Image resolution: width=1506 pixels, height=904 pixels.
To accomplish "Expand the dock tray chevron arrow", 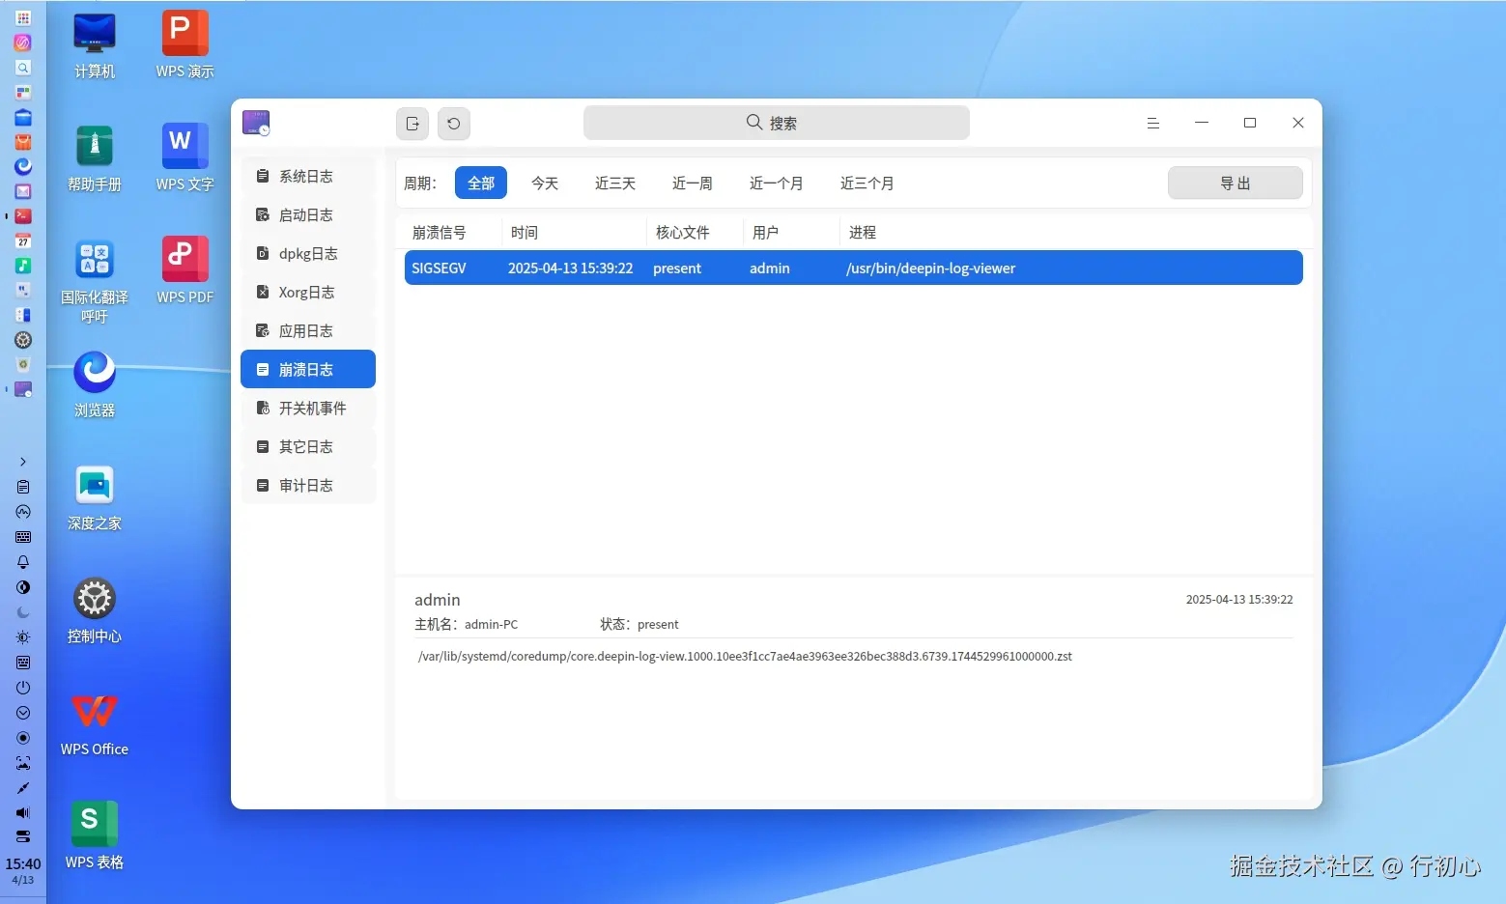I will [x=23, y=462].
